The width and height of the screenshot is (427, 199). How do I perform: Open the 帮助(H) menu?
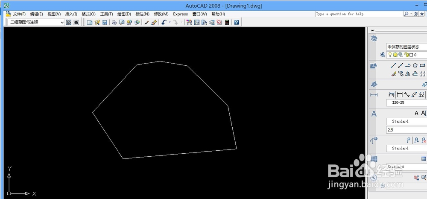(x=218, y=14)
